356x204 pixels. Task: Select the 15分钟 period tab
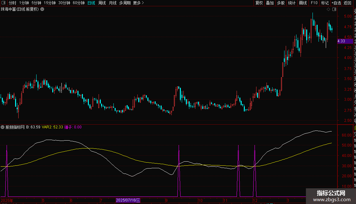pos(49,3)
